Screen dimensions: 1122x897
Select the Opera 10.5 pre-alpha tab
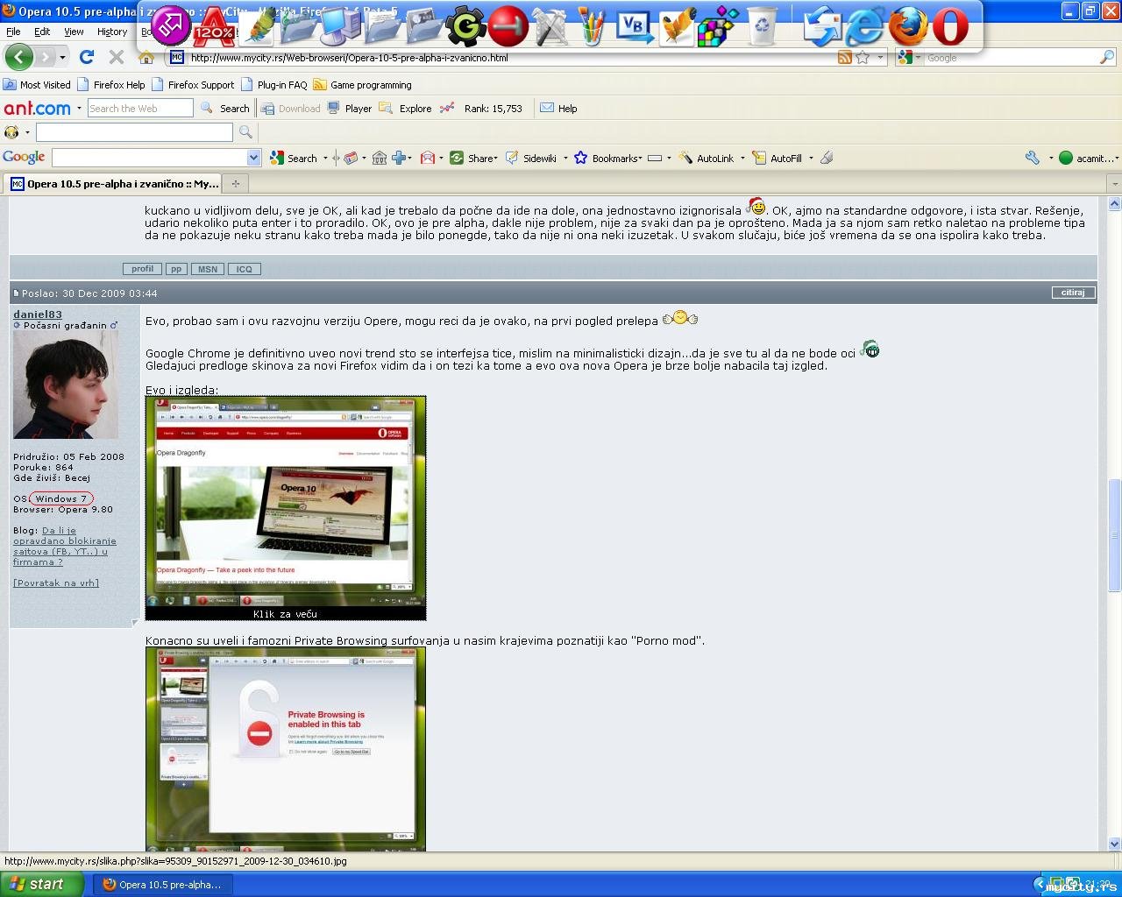114,184
